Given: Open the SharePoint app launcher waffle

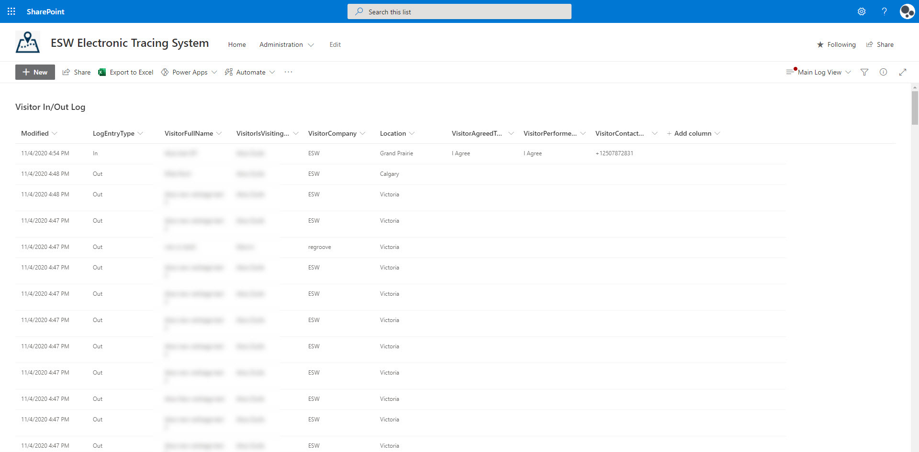Looking at the screenshot, I should (x=11, y=11).
